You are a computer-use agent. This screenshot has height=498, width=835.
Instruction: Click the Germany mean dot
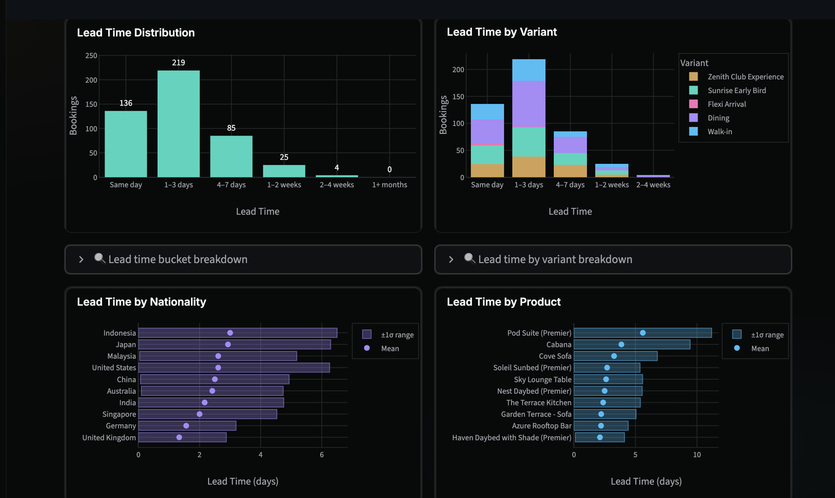pyautogui.click(x=186, y=426)
